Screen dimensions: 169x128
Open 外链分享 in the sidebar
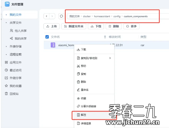point(16,78)
